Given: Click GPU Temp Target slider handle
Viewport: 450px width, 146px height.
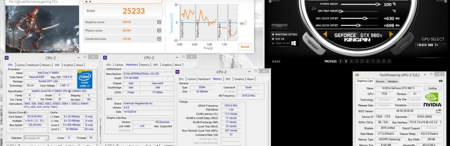Looking at the screenshot, I should (x=341, y=11).
